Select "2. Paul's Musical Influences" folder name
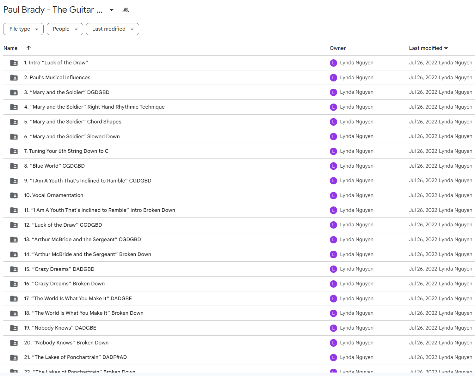Screen dimensions: 475x376 coord(57,78)
